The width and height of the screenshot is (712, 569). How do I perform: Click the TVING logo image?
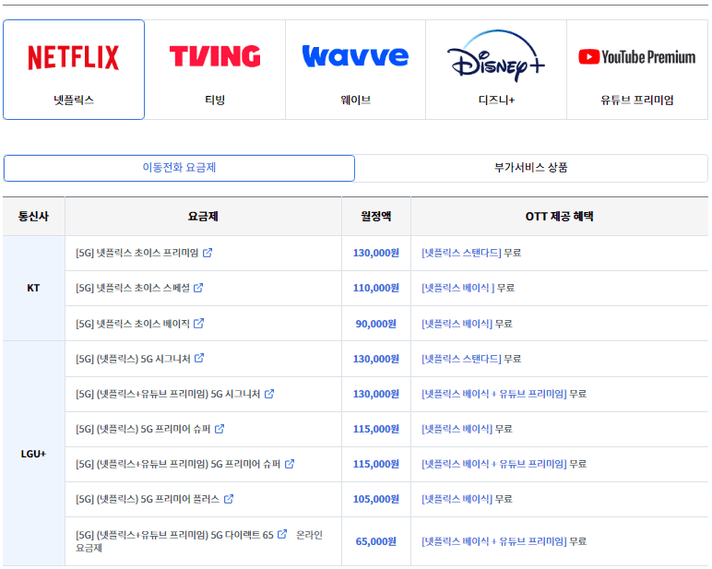click(215, 56)
